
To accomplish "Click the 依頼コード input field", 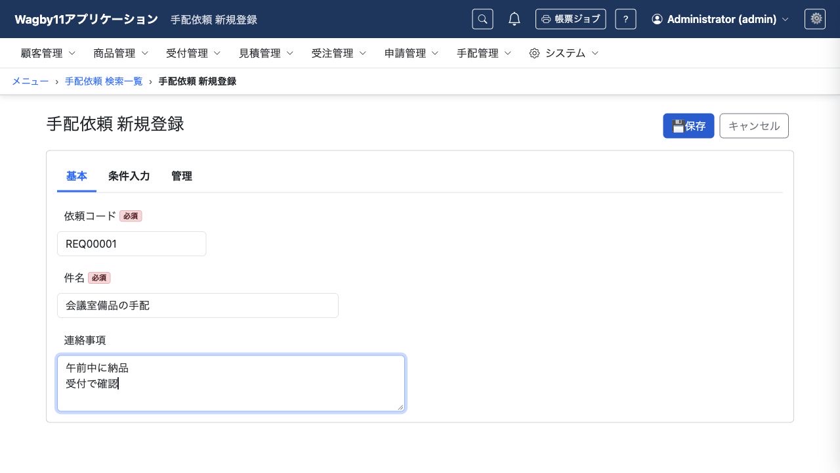I will tap(131, 244).
